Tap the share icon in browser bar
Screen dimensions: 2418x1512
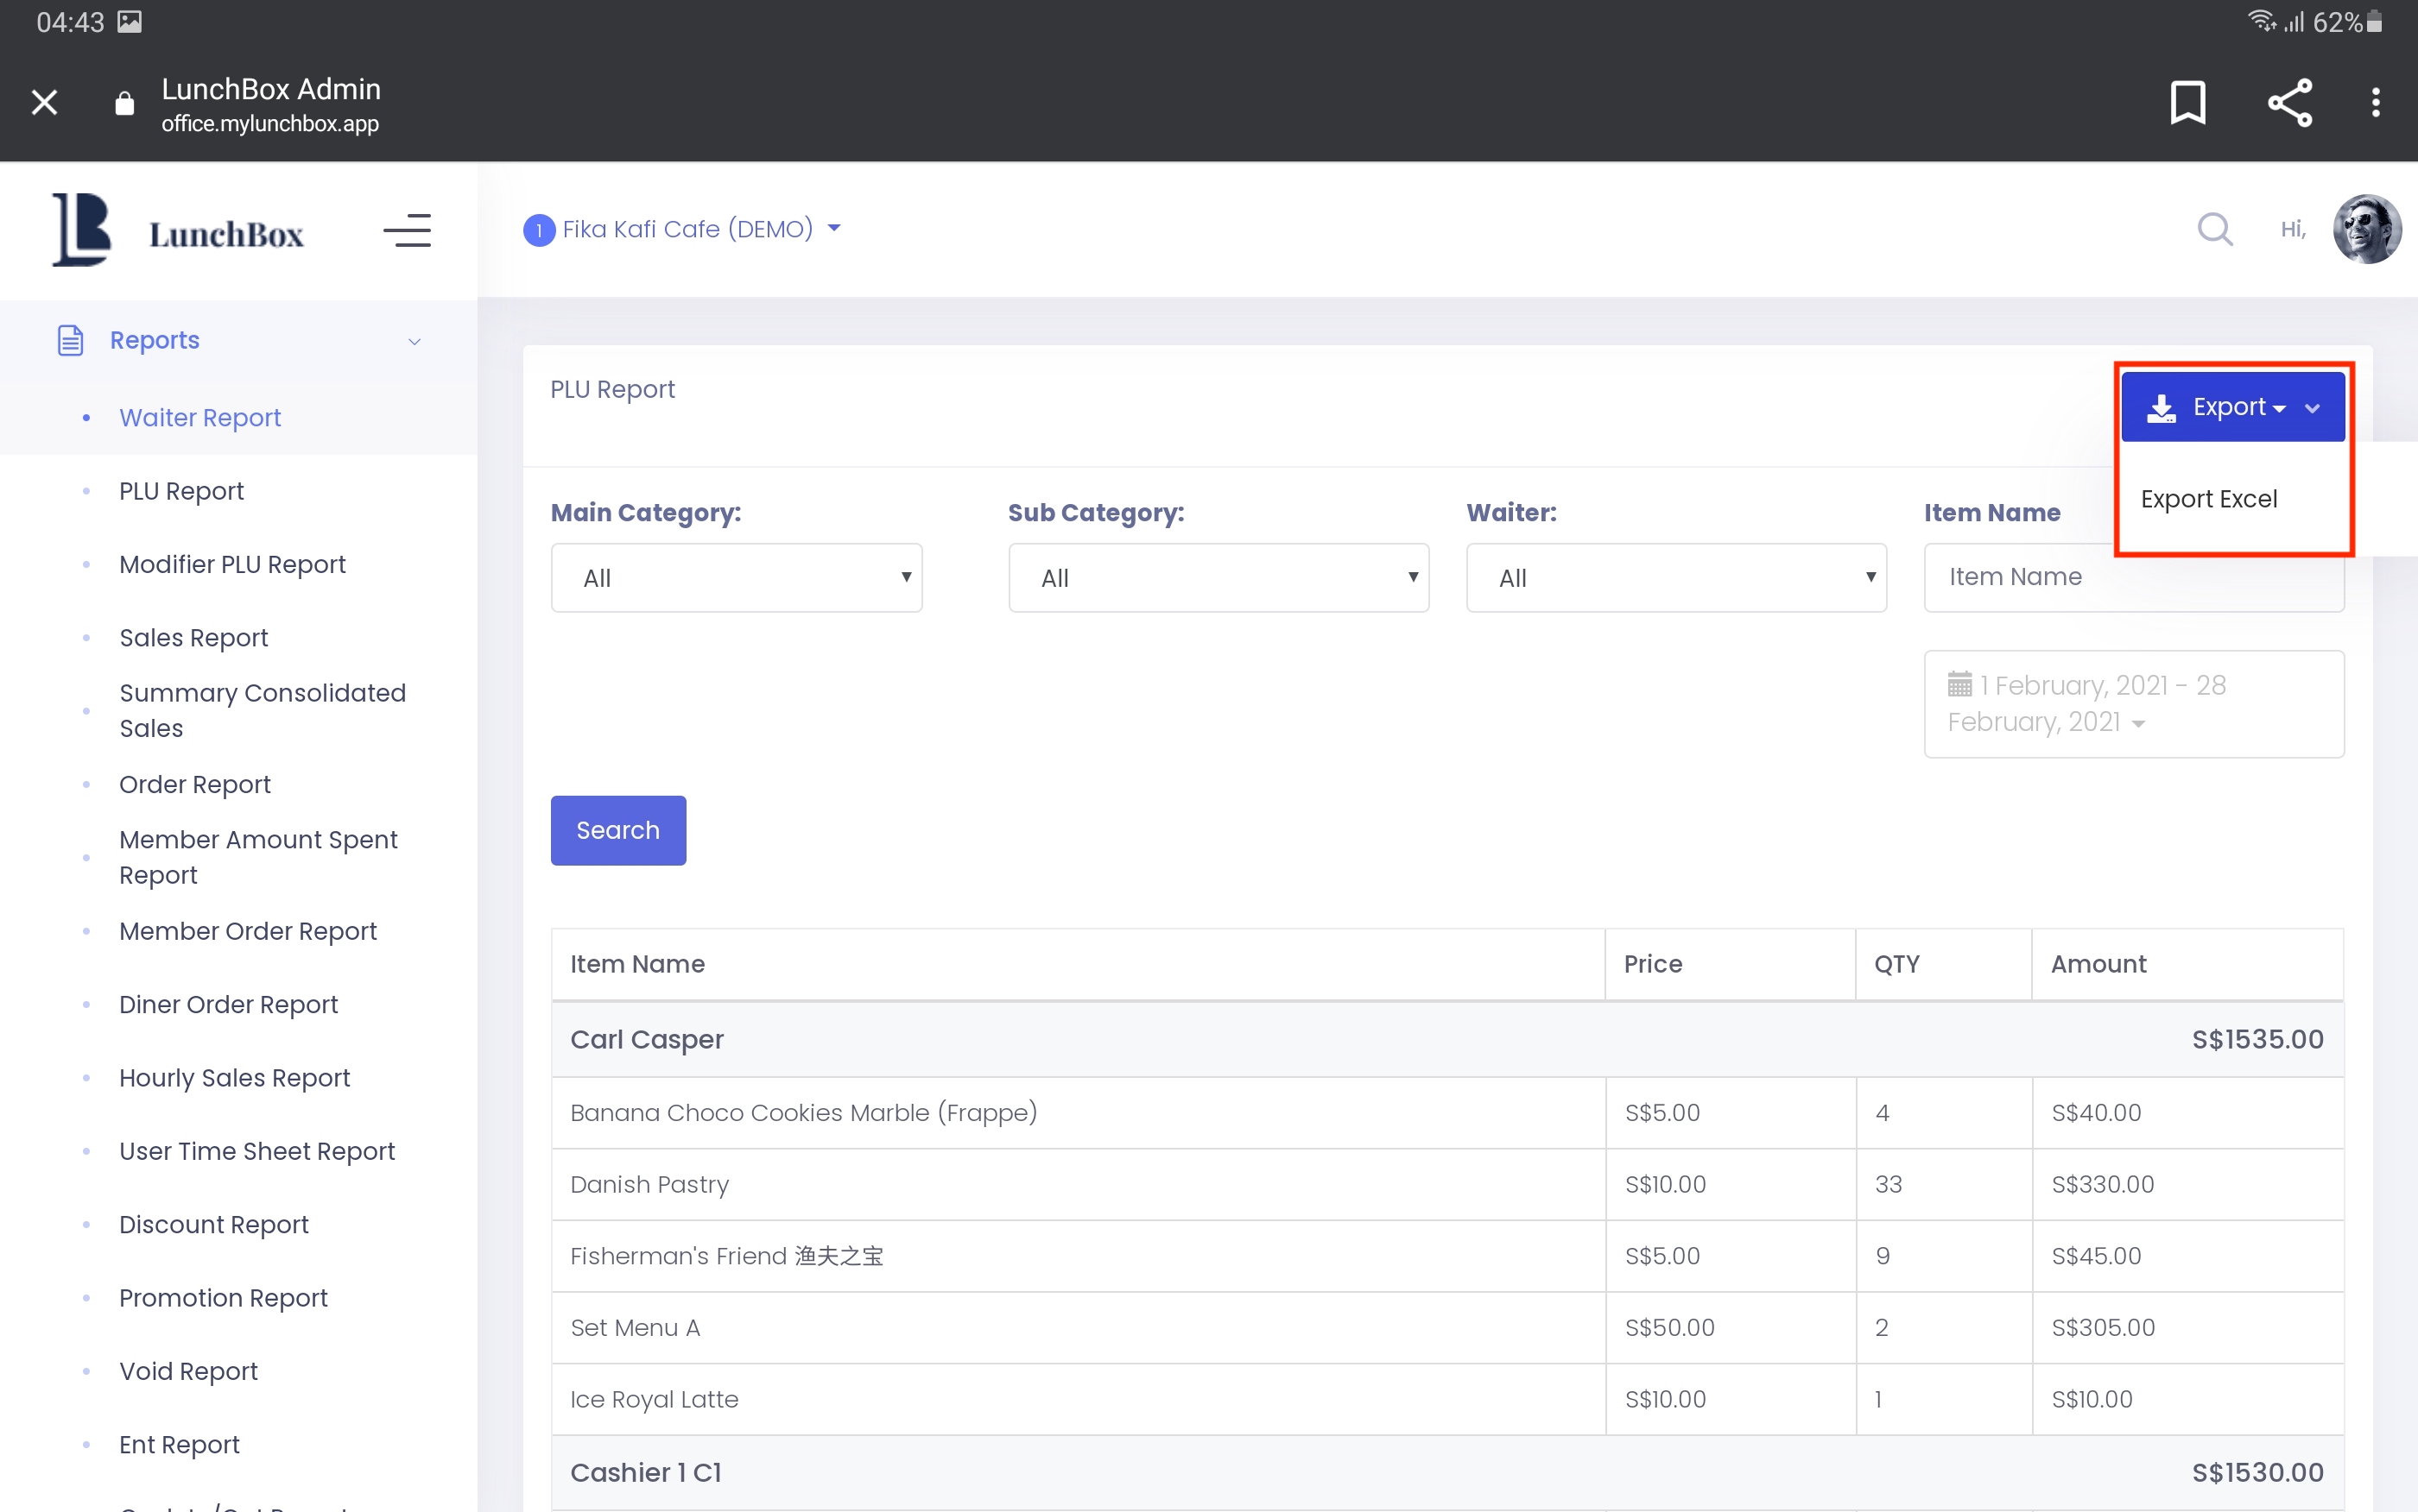tap(2289, 102)
